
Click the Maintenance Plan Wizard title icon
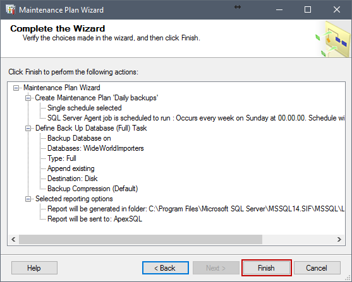tap(11, 10)
